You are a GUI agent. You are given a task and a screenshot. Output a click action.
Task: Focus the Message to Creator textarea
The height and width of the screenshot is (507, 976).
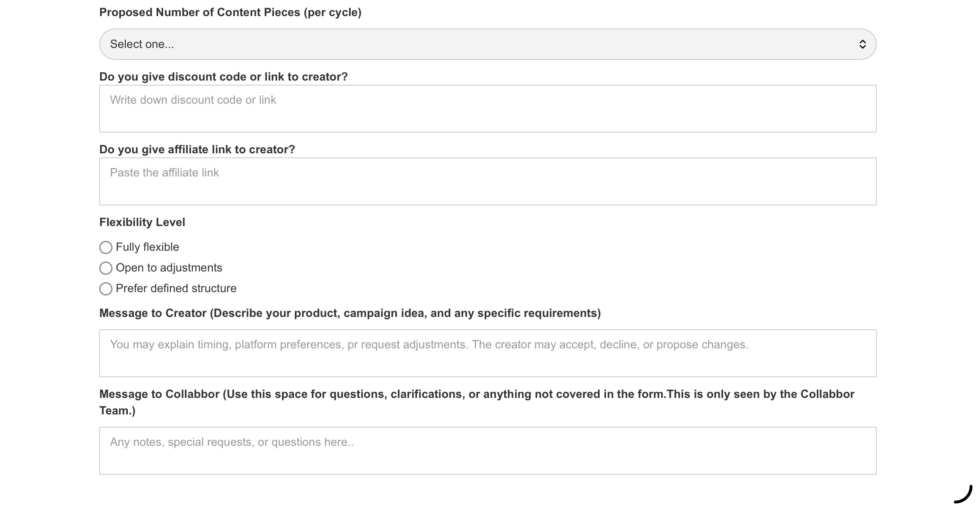click(x=487, y=353)
